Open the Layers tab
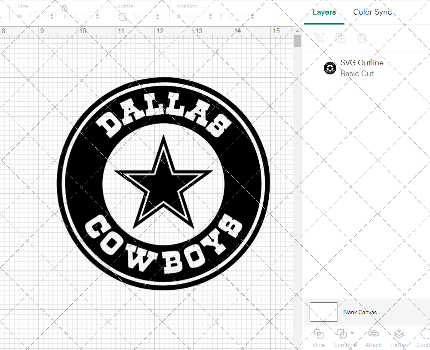Image resolution: width=430 pixels, height=350 pixels. (324, 12)
